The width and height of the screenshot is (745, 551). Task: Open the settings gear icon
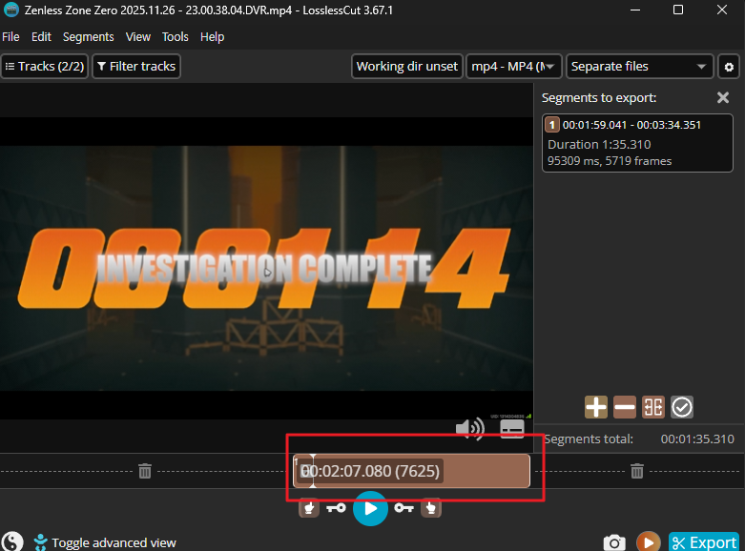click(729, 67)
